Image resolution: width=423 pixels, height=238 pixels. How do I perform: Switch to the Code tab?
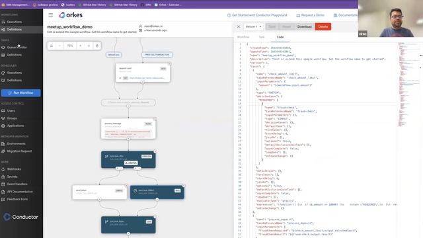(280, 37)
